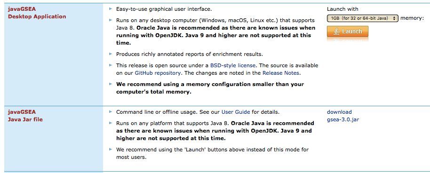Image resolution: width=430 pixels, height=173 pixels.
Task: Click the dropdown stepper arrows on memory selector
Action: click(394, 18)
